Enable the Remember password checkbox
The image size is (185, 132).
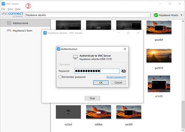pos(60,77)
